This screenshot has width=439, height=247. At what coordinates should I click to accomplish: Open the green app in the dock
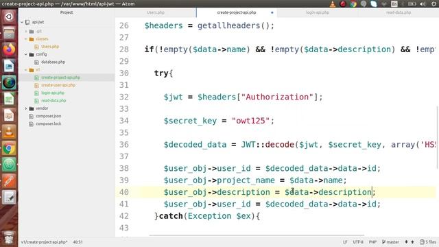click(9, 165)
